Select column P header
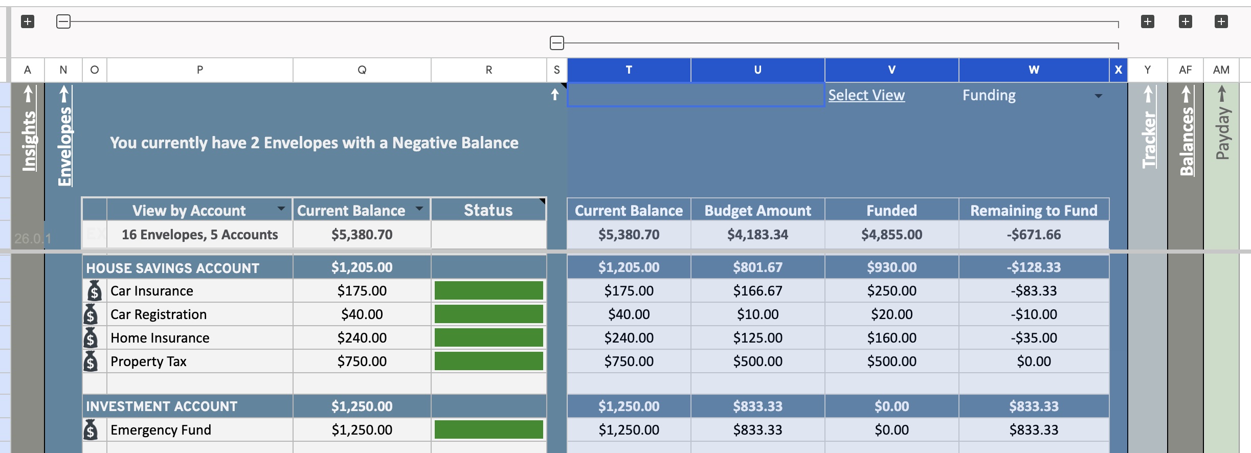The height and width of the screenshot is (453, 1251). click(x=200, y=70)
